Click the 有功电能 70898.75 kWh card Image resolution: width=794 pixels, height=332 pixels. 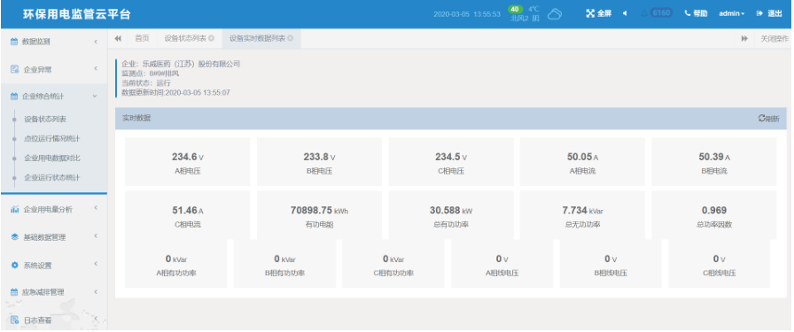point(319,215)
